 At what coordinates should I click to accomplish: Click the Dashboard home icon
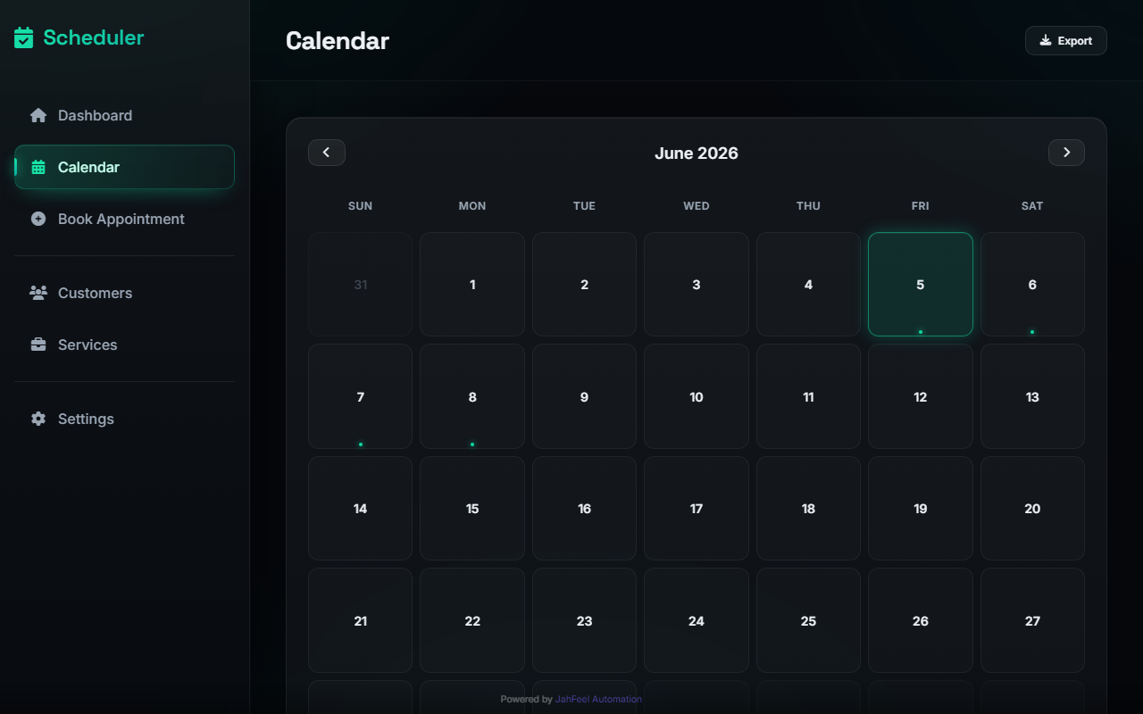point(38,115)
